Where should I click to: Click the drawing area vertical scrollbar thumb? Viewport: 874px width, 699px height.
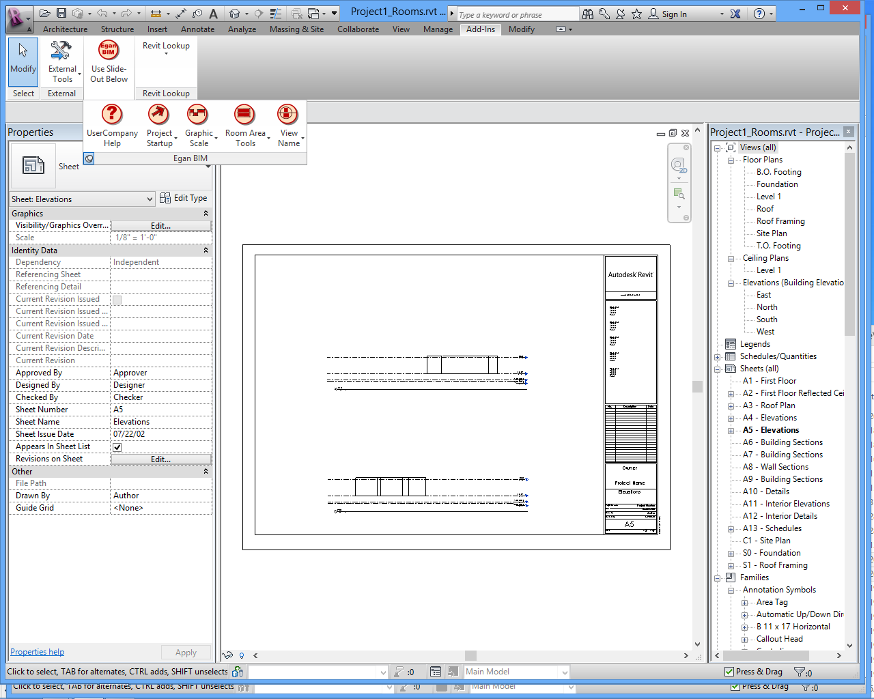coord(697,386)
